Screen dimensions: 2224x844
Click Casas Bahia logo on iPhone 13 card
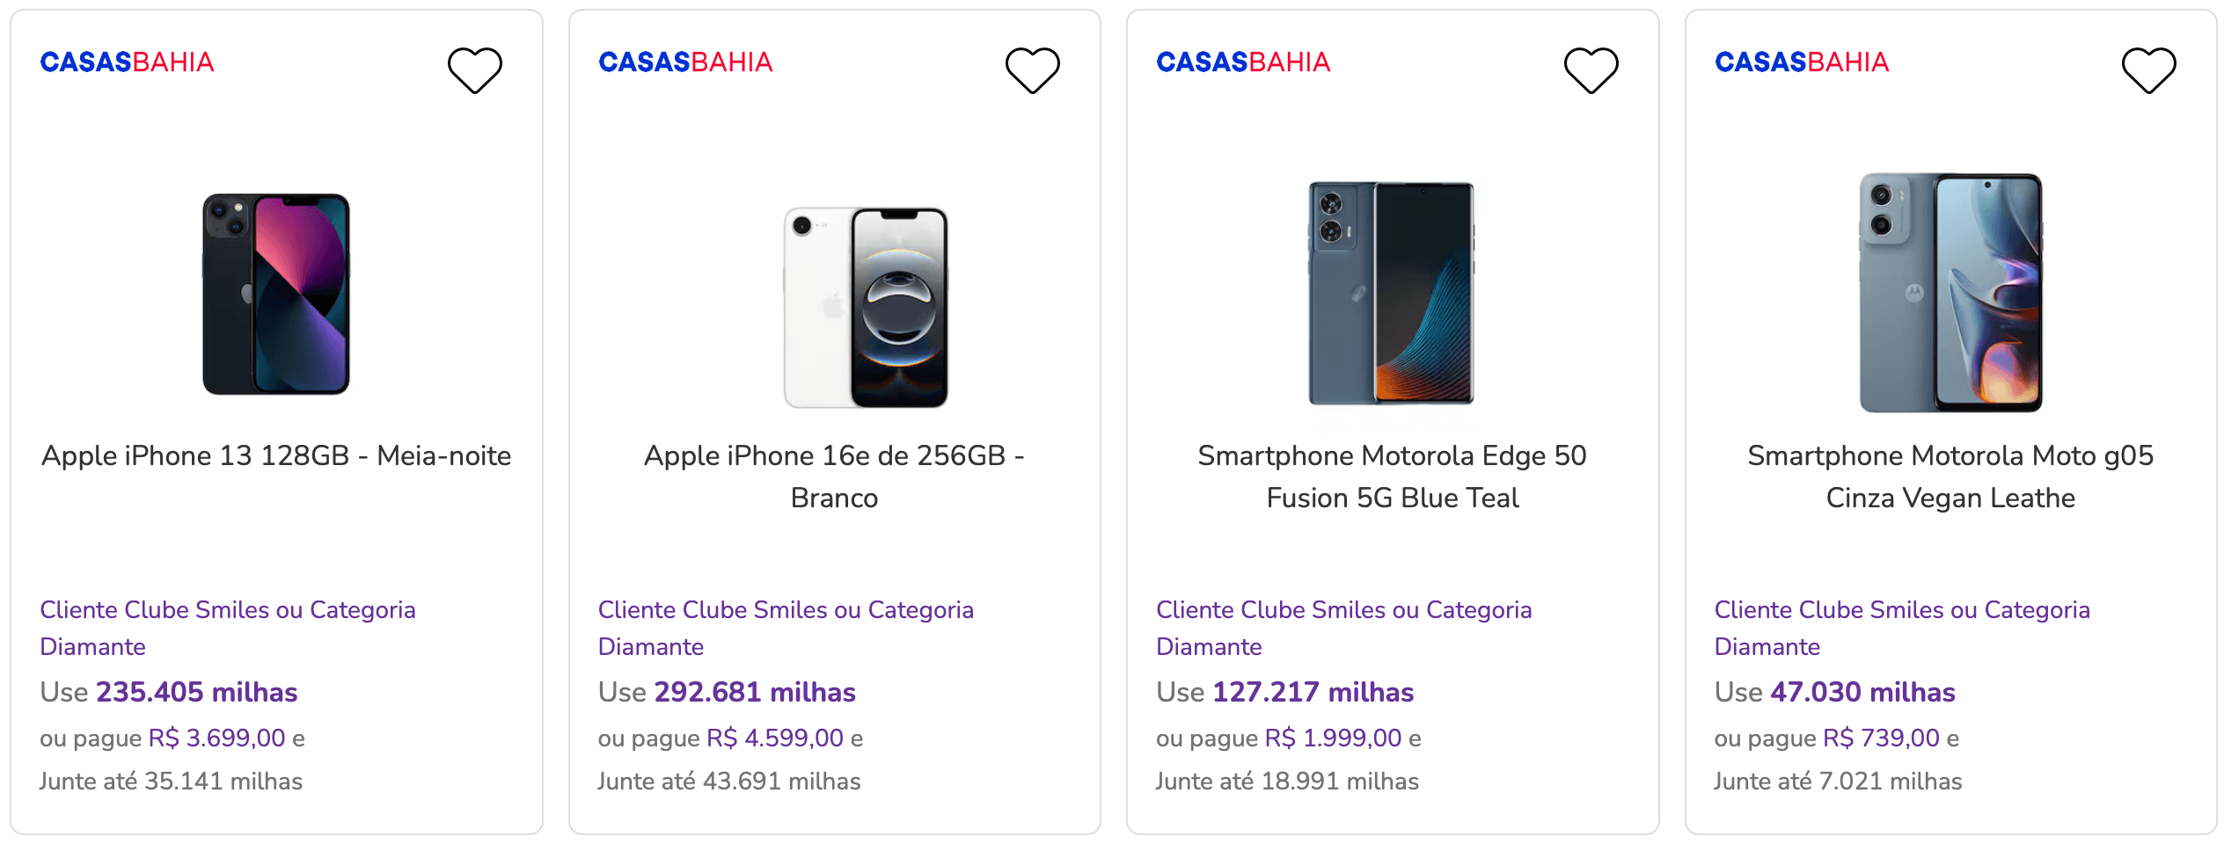pos(128,62)
